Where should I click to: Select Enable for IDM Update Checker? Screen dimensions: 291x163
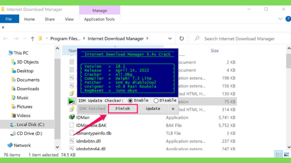(138, 100)
